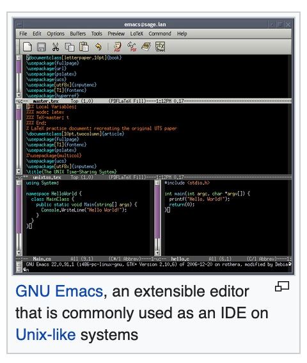The height and width of the screenshot is (363, 307).
Task: Click the commented %\usepackage{multicol} line
Action: [x=54, y=155]
